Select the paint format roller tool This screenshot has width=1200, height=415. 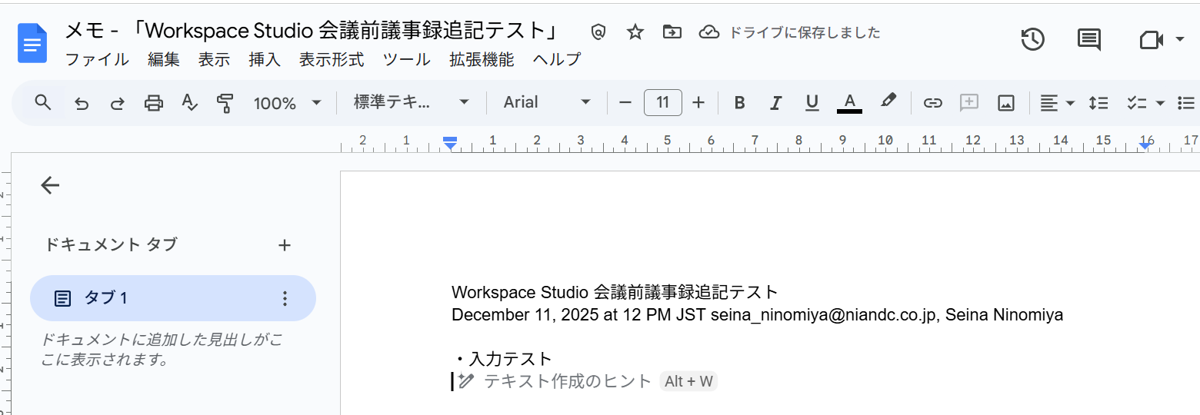pos(225,103)
